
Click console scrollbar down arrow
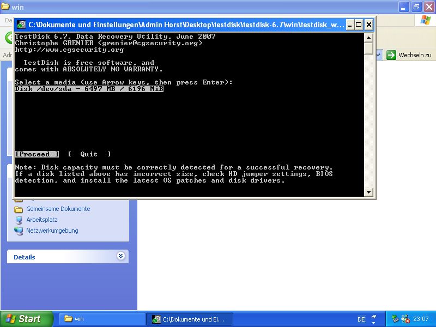pyautogui.click(x=368, y=192)
